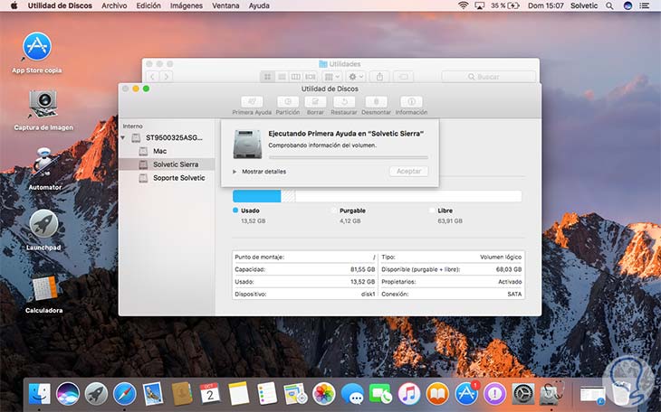Open Photos from the Dock
The width and height of the screenshot is (661, 412).
tap(323, 394)
